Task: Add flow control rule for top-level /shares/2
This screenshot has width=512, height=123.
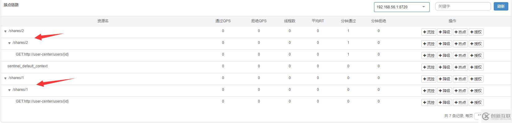Action: click(429, 32)
